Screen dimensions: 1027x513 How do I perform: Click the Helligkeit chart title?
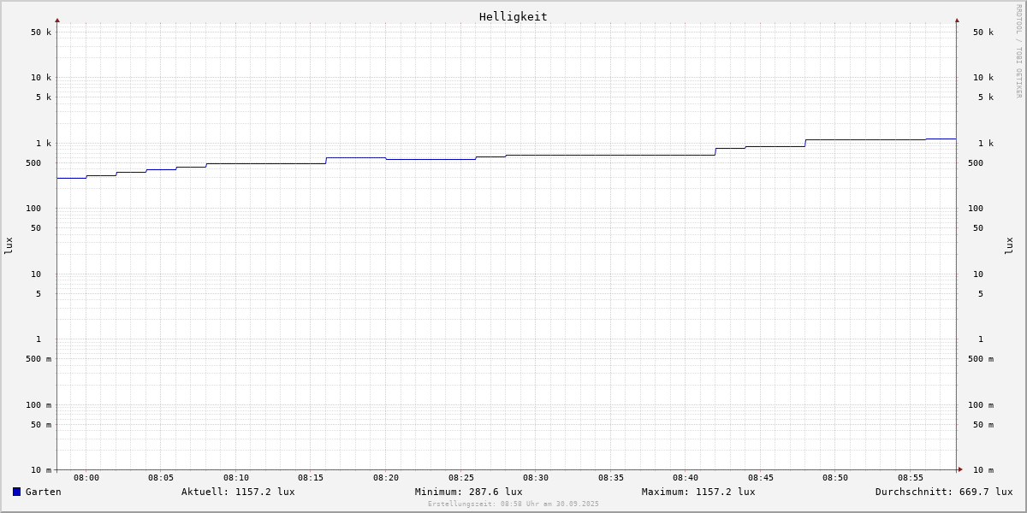pyautogui.click(x=513, y=16)
